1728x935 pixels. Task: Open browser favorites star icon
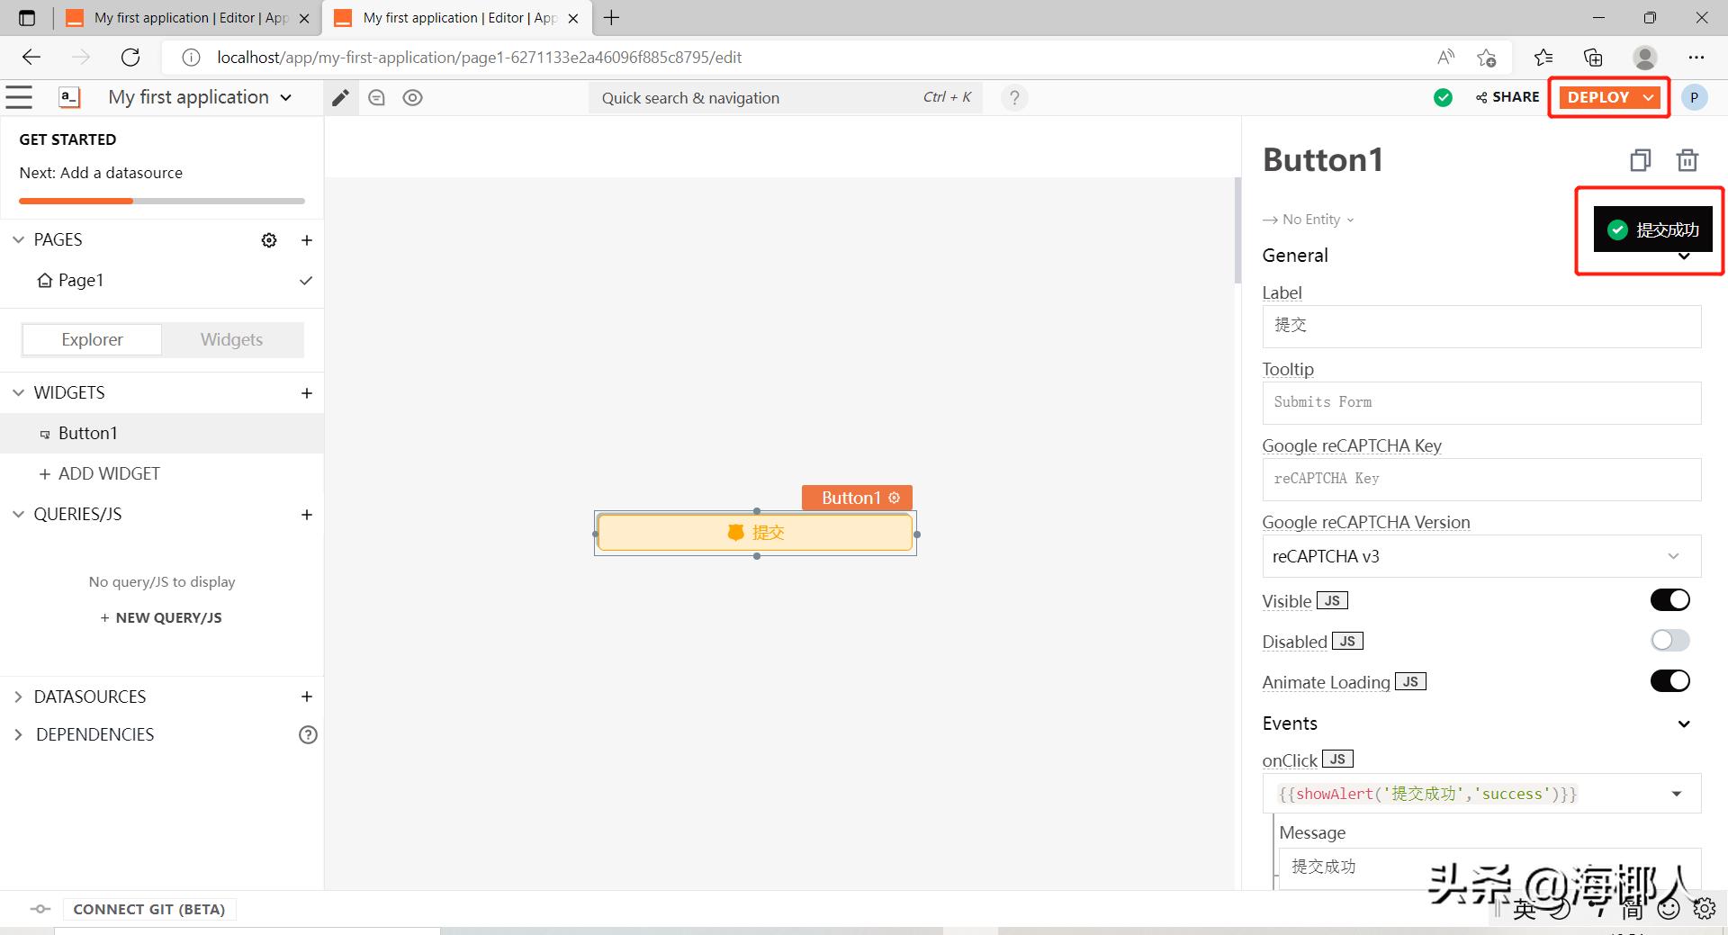[x=1543, y=58]
